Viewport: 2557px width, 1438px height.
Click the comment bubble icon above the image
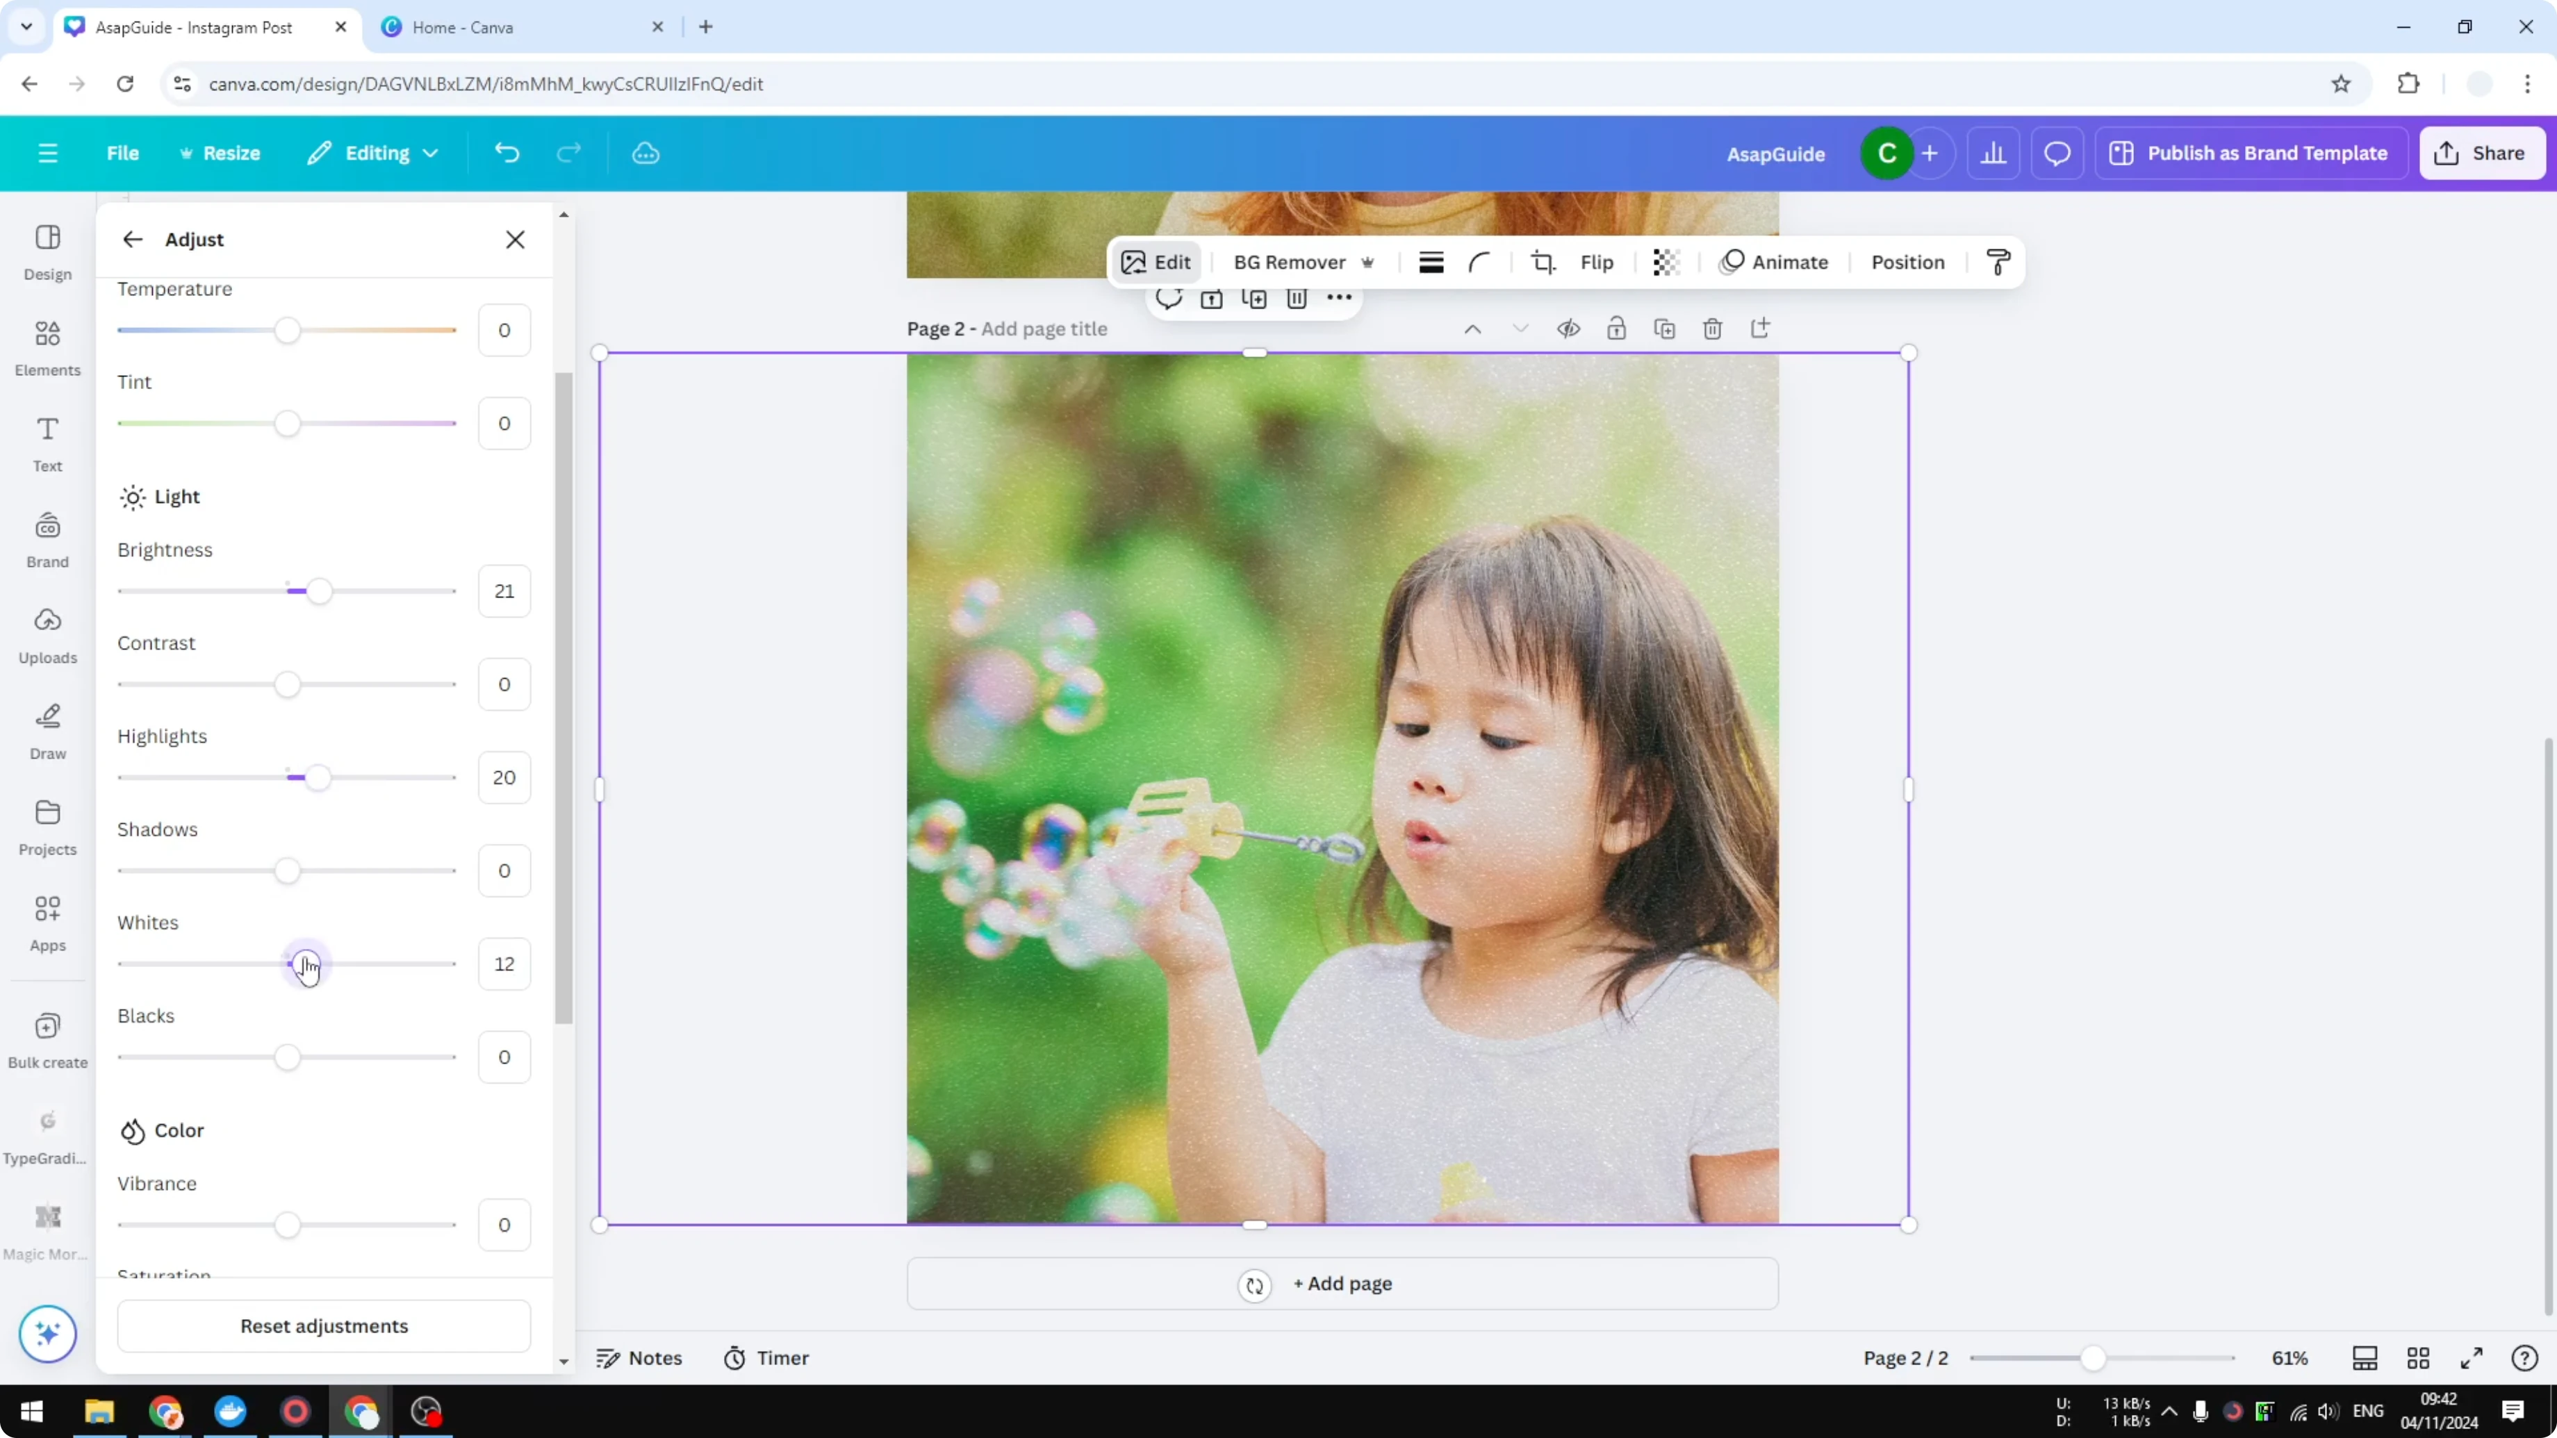point(1168,298)
